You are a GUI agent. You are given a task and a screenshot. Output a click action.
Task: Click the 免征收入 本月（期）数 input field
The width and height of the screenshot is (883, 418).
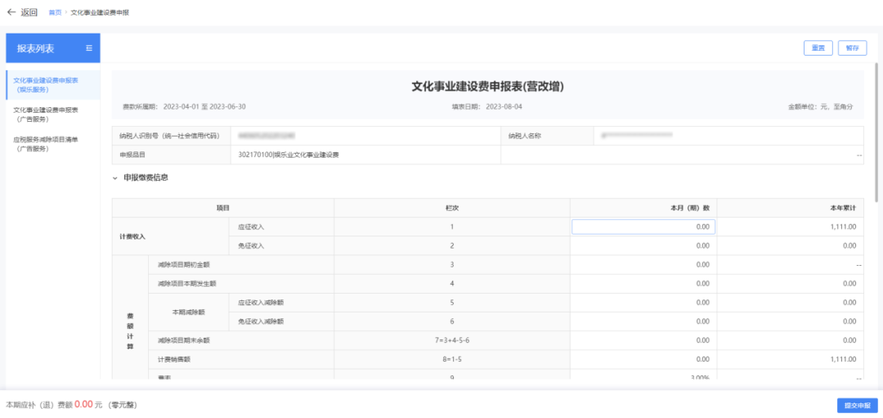click(x=643, y=245)
